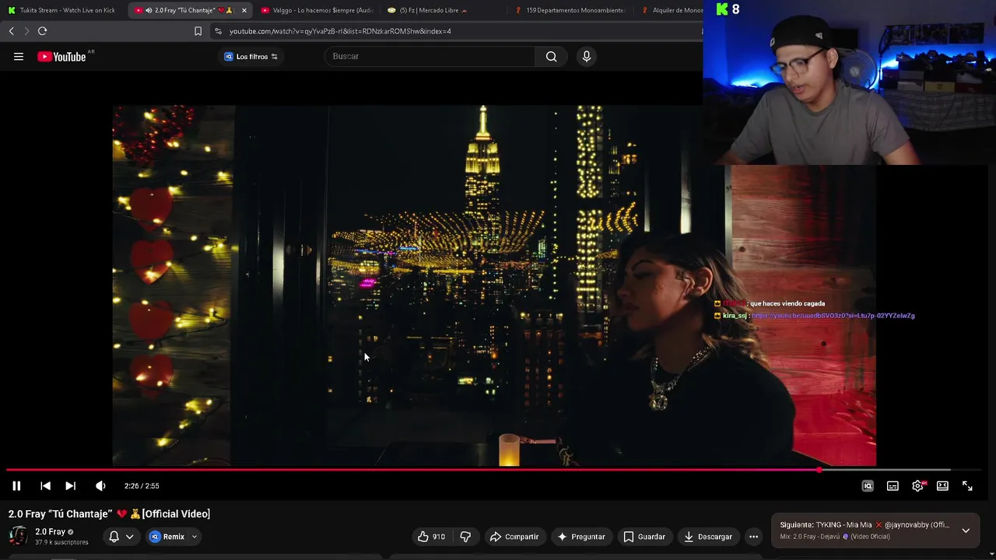Open the 2.0 Fray channel avatar

[x=18, y=536]
